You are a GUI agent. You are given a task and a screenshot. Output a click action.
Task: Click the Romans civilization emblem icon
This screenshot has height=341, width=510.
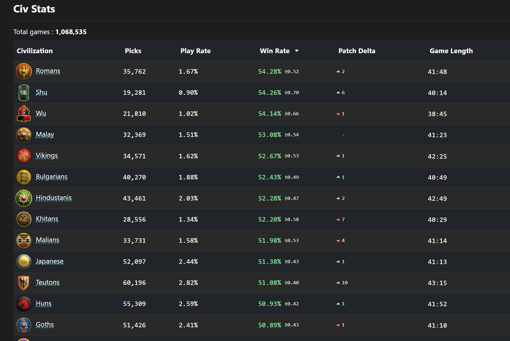[x=24, y=71]
